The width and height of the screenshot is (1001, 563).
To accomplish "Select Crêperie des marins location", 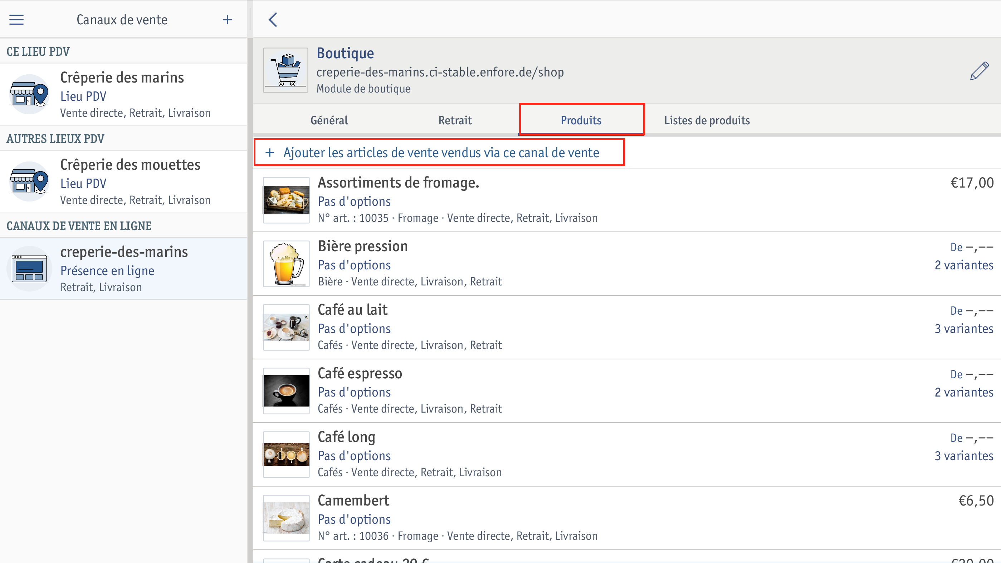I will 123,94.
